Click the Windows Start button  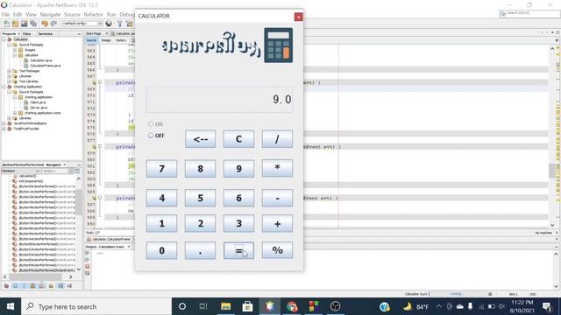[x=11, y=306]
